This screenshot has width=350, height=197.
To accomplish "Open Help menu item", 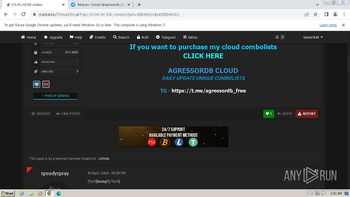I will click(x=76, y=37).
